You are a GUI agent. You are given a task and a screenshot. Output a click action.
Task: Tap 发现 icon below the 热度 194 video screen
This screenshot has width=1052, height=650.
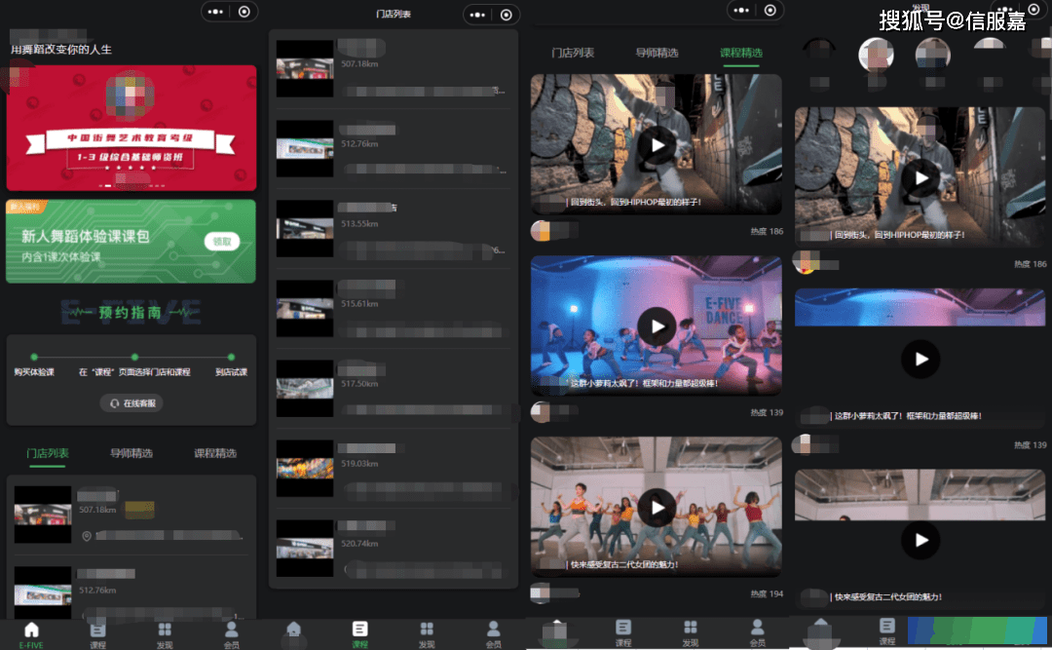[691, 632]
